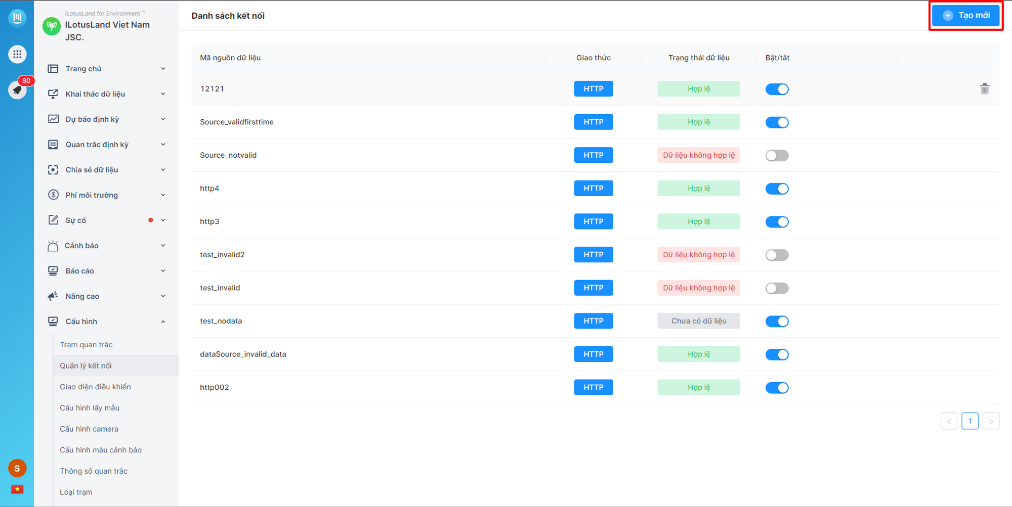This screenshot has height=507, width=1012.
Task: Open Trạm quan trắc submenu item
Action: tap(116, 345)
